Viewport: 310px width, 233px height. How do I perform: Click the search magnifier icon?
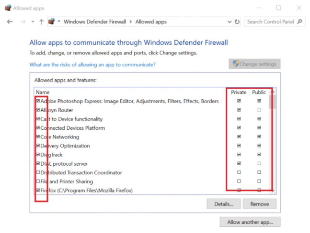point(300,21)
